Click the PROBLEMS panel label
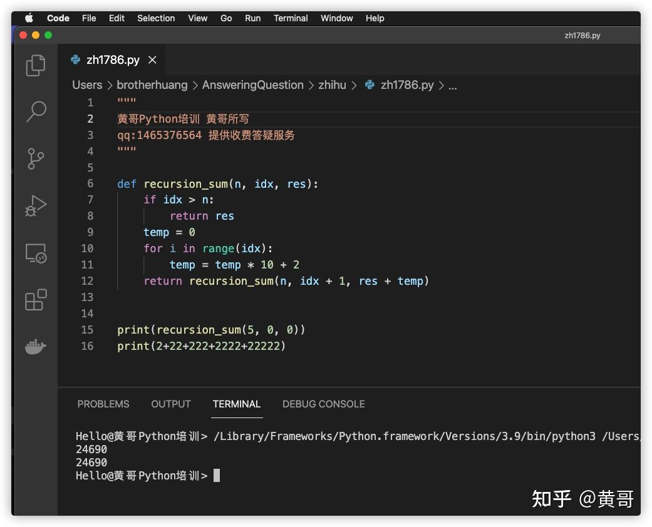652x527 pixels. 103,404
